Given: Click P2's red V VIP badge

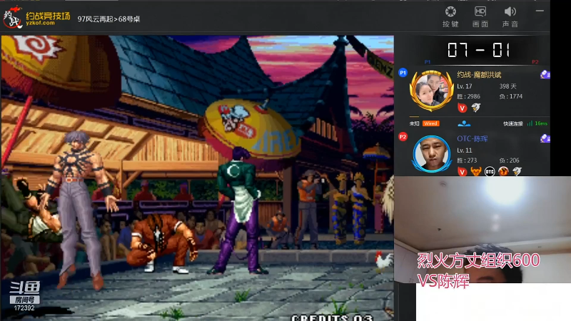Looking at the screenshot, I should point(462,171).
